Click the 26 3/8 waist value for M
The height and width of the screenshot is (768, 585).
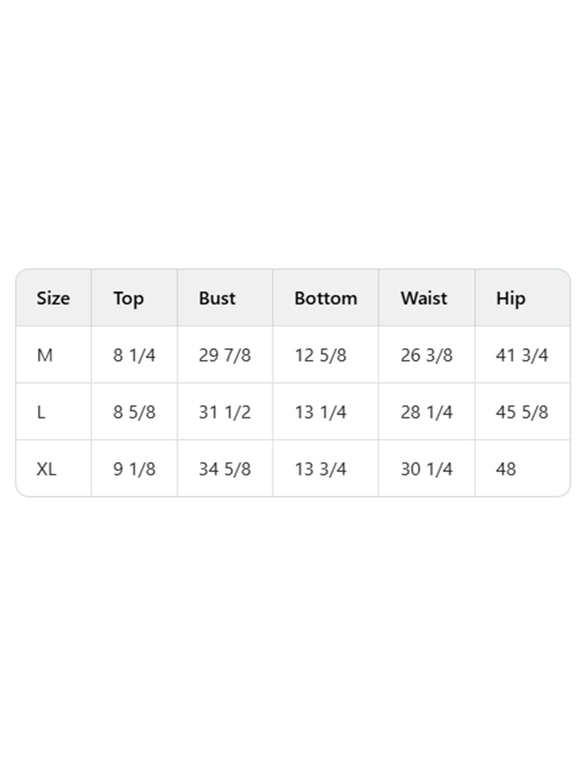coord(426,355)
